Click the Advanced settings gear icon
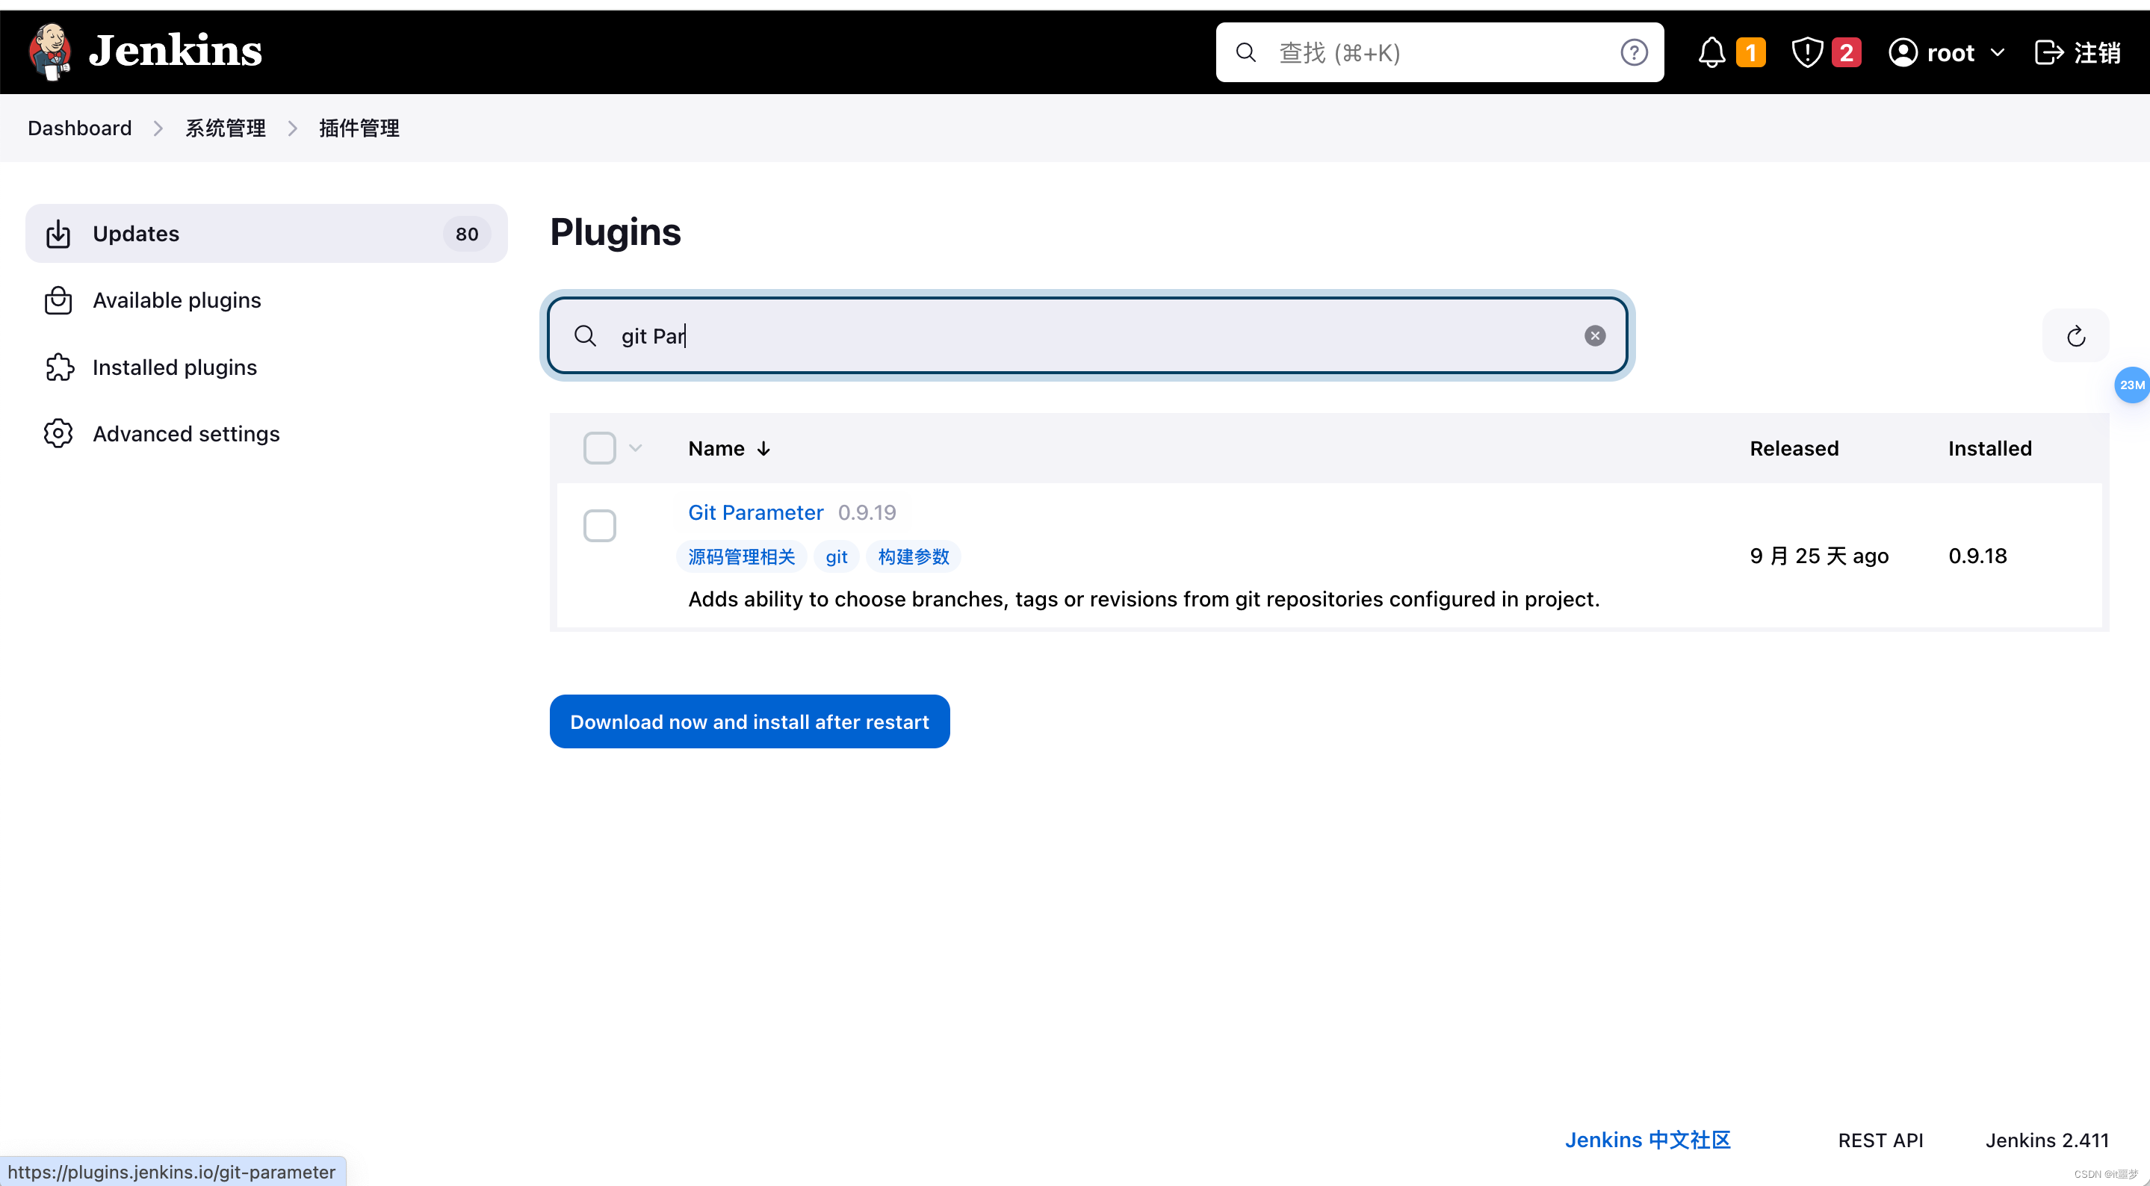 pos(58,434)
